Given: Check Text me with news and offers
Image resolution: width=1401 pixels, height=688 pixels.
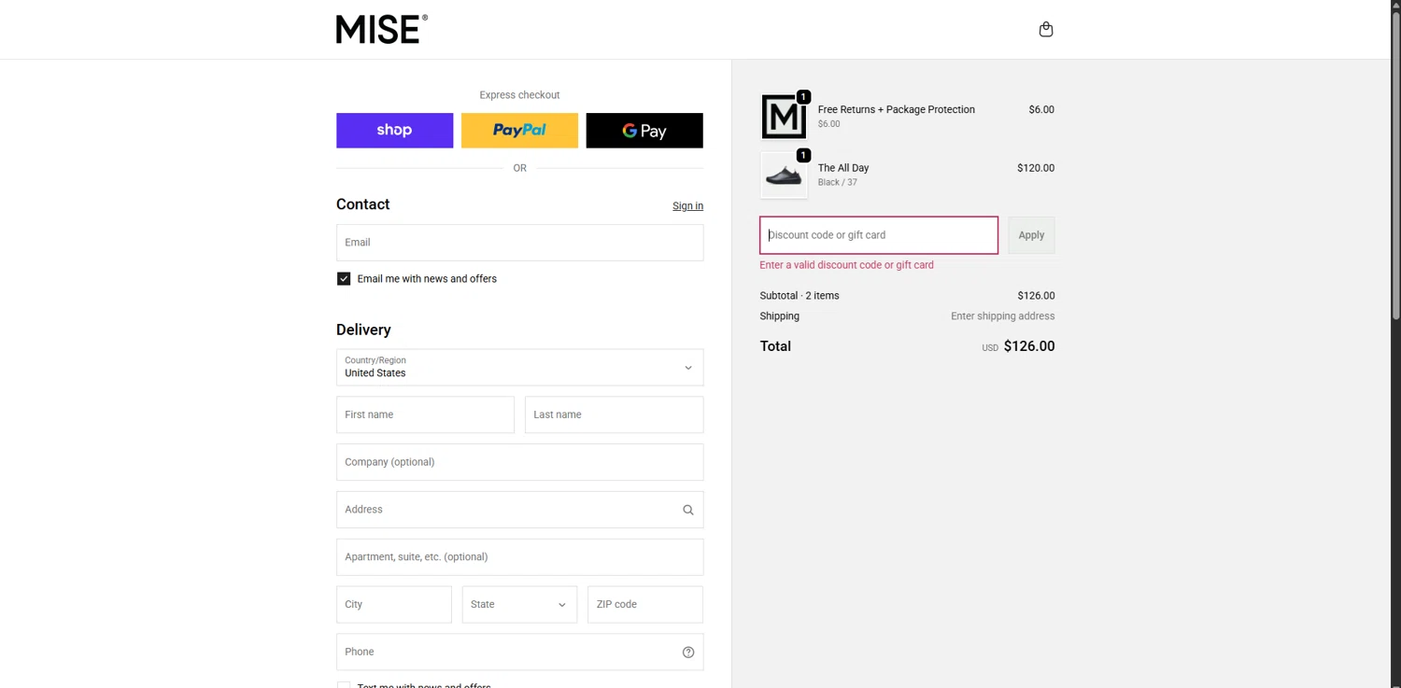Looking at the screenshot, I should [x=344, y=685].
